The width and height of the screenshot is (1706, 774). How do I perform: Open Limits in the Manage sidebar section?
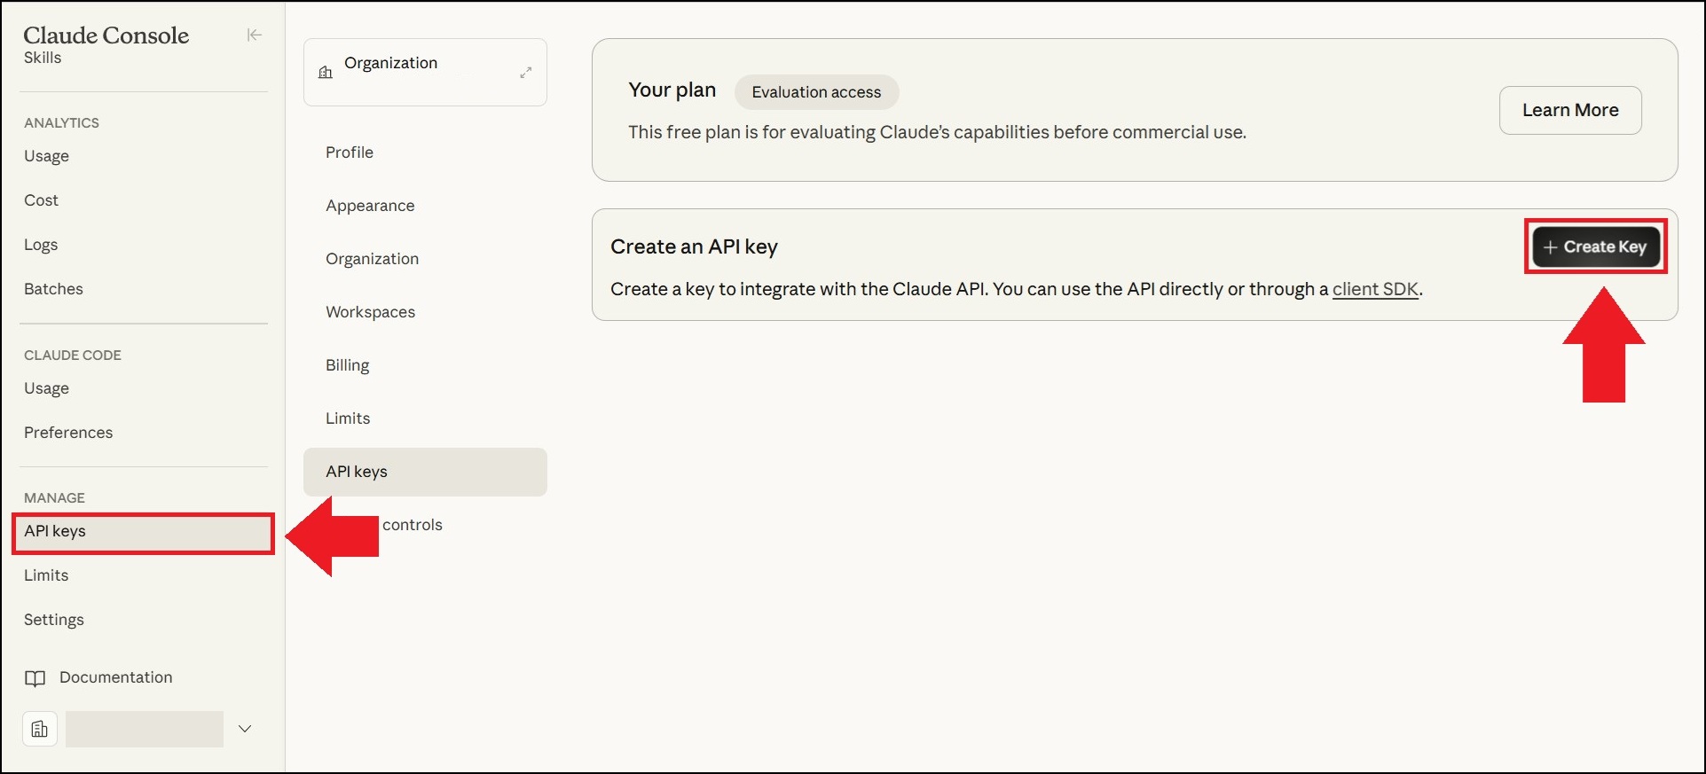[46, 575]
